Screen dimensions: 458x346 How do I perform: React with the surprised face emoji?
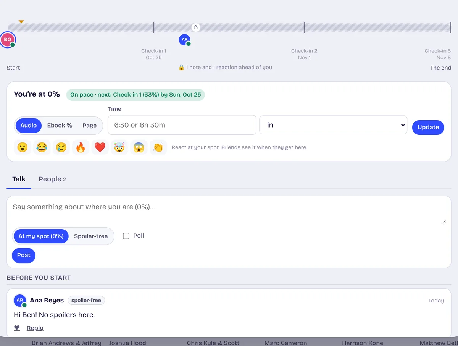(23, 147)
